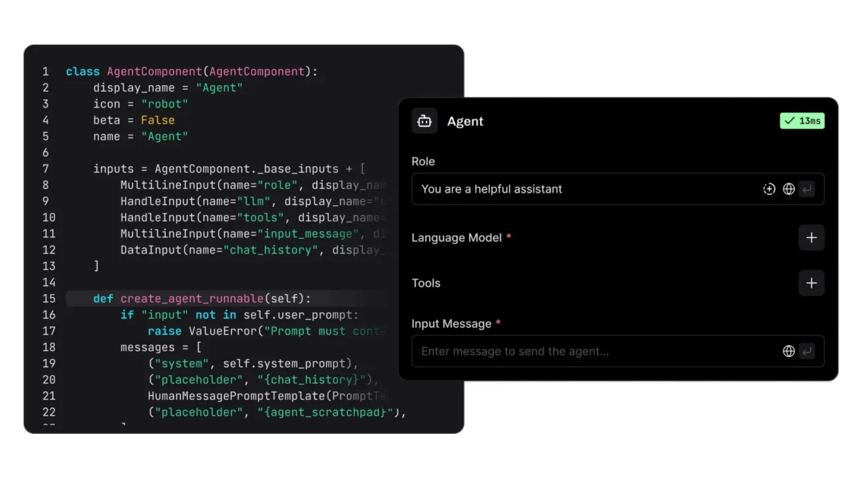Click the "Input Message" label
The image size is (862, 485).
(x=451, y=324)
